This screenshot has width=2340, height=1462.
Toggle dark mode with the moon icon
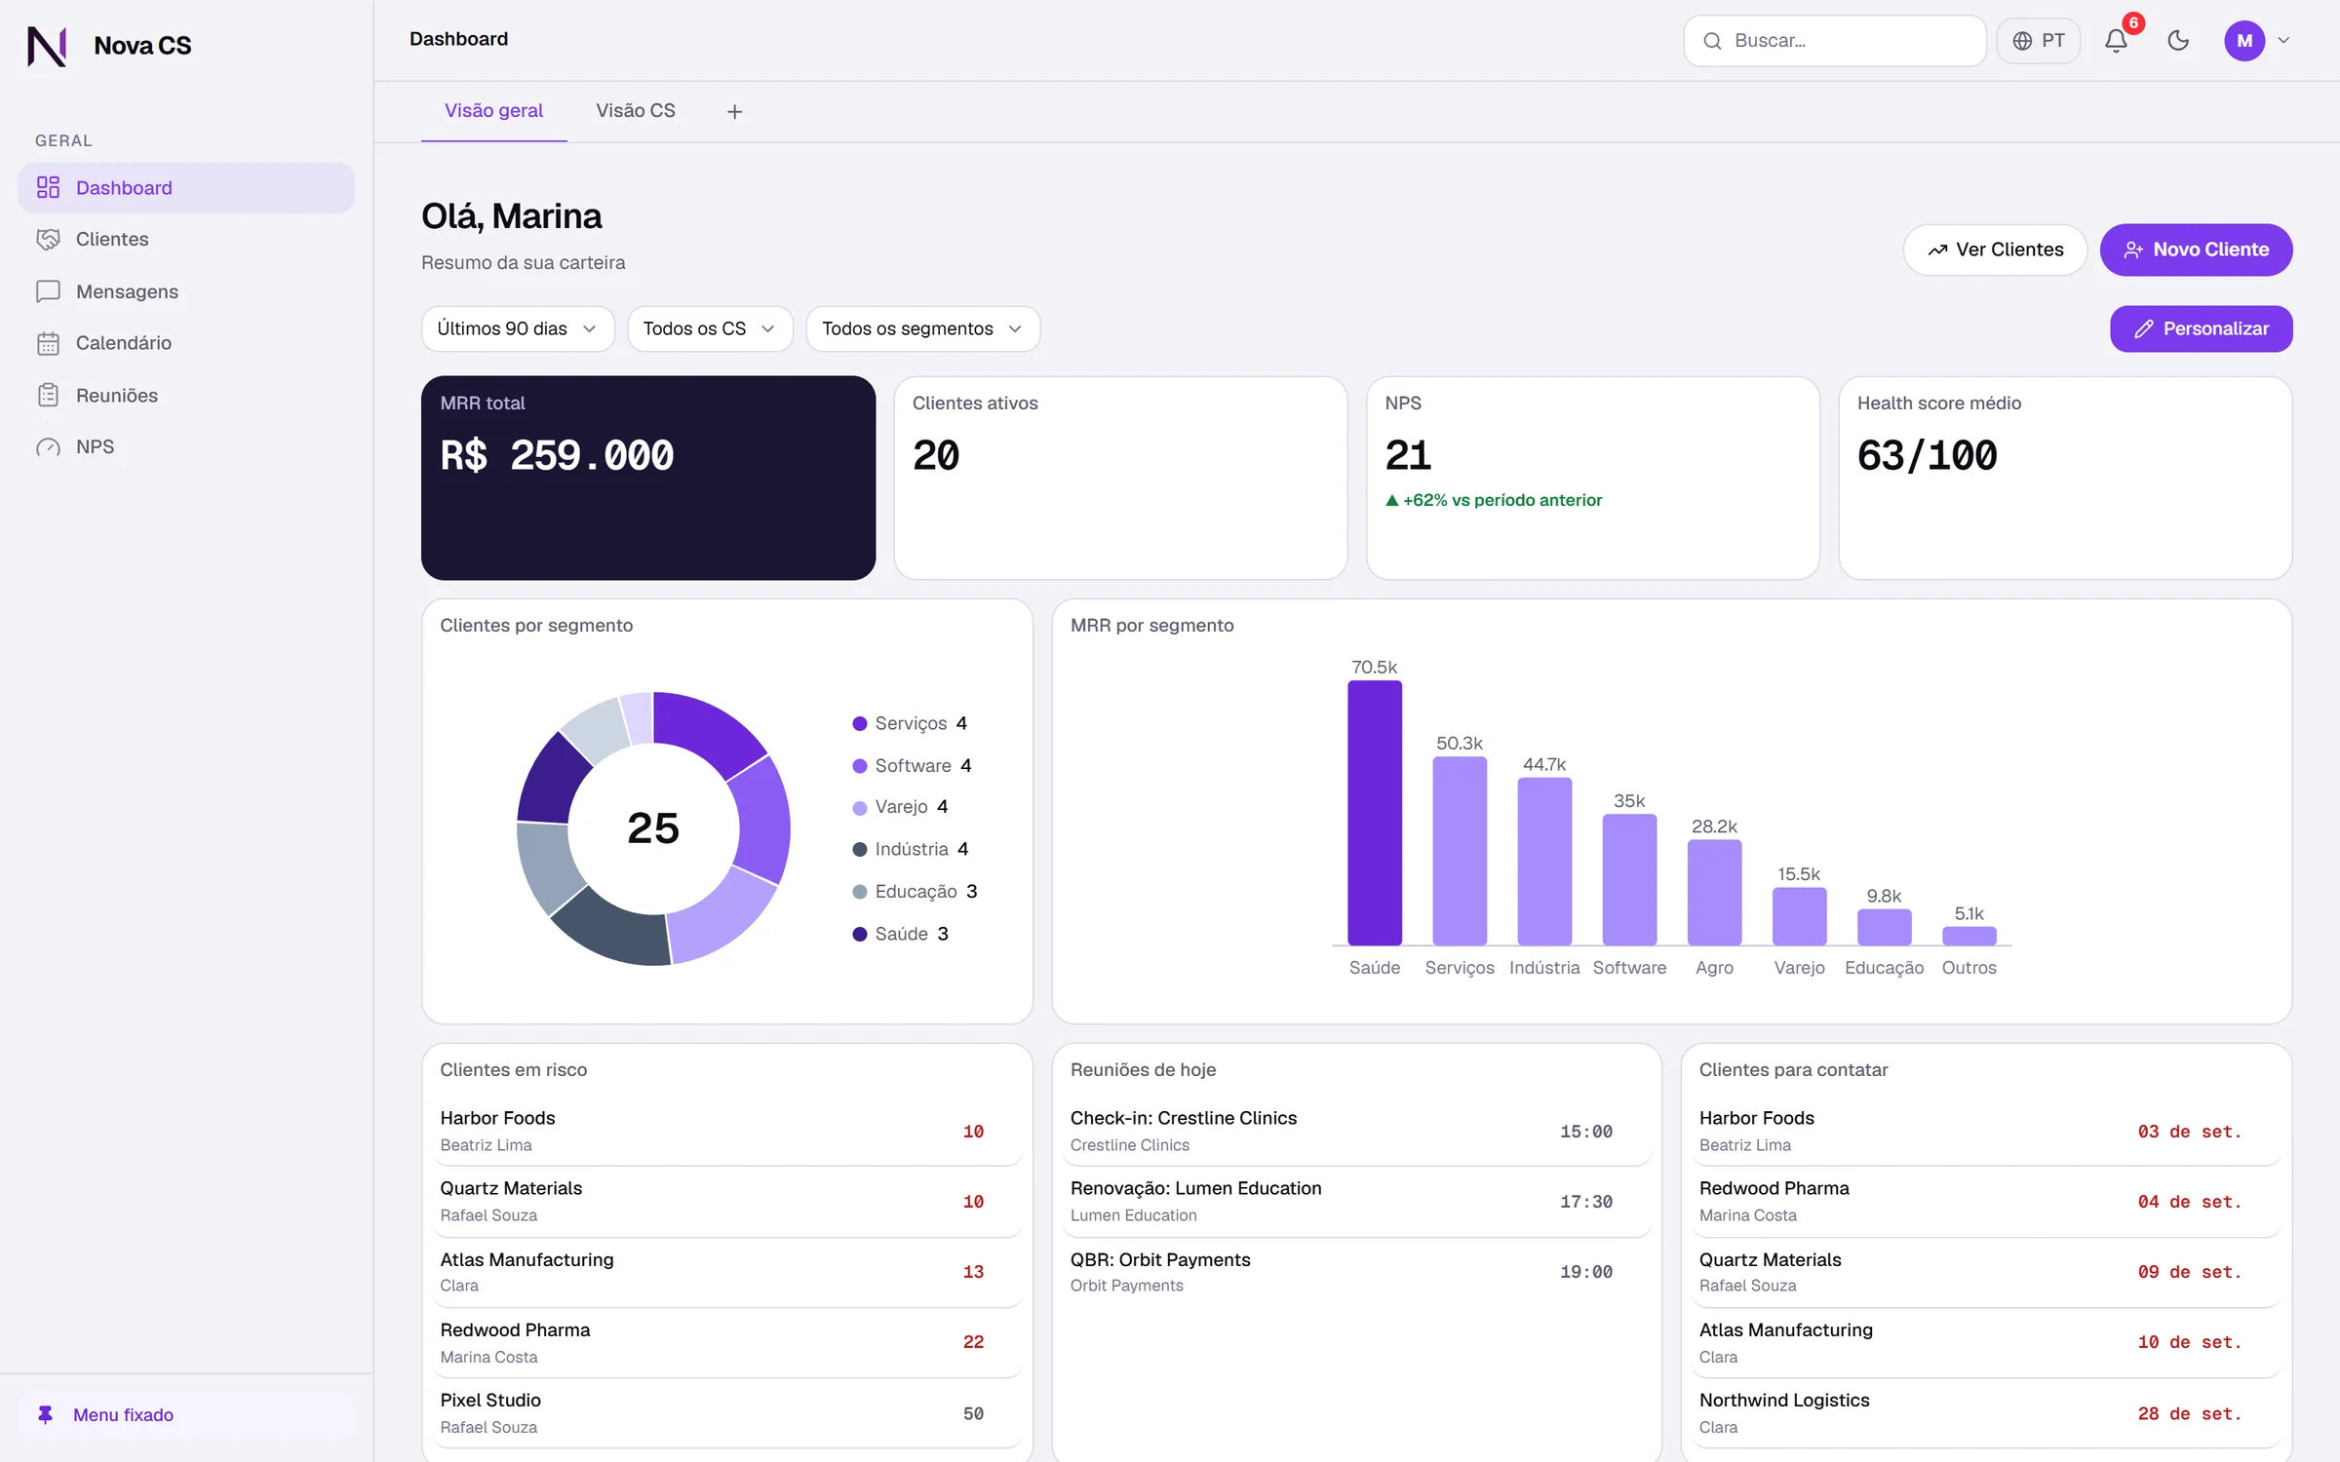[2178, 41]
